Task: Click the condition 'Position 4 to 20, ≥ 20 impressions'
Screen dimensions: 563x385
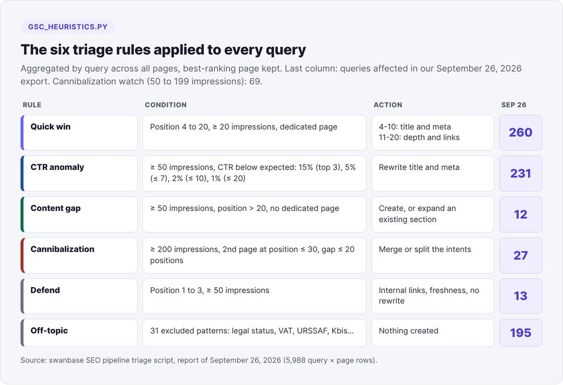Action: click(x=254, y=132)
